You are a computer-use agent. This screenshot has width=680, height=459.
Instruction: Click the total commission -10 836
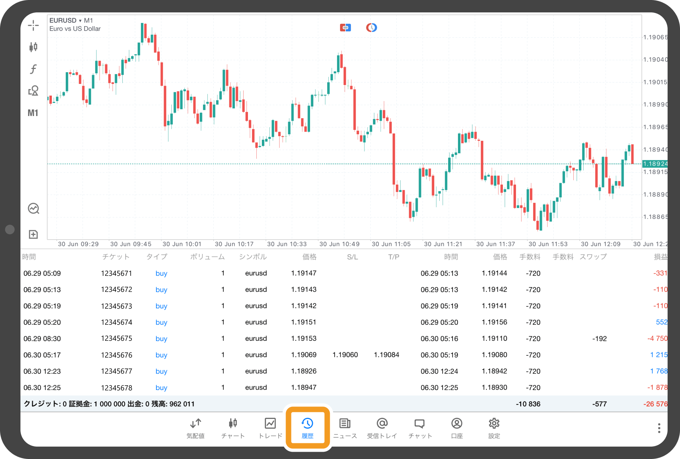point(528,404)
